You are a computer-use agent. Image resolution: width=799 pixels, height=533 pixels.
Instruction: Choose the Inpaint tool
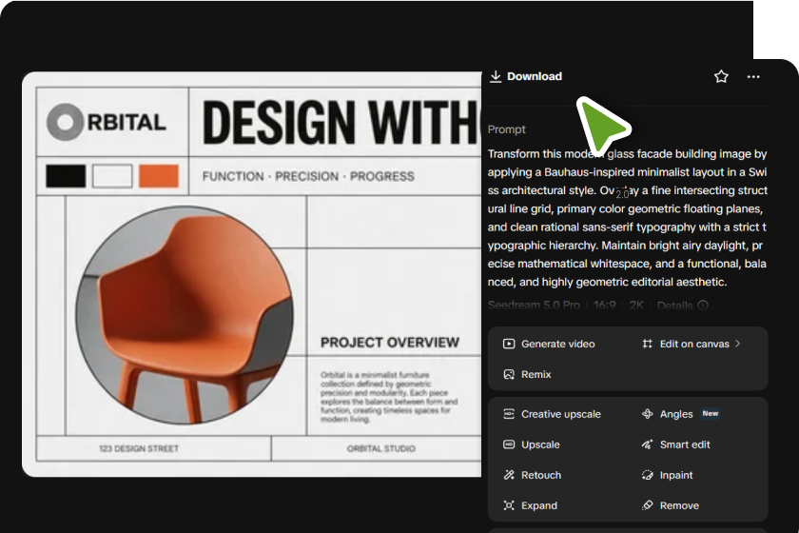click(x=676, y=475)
